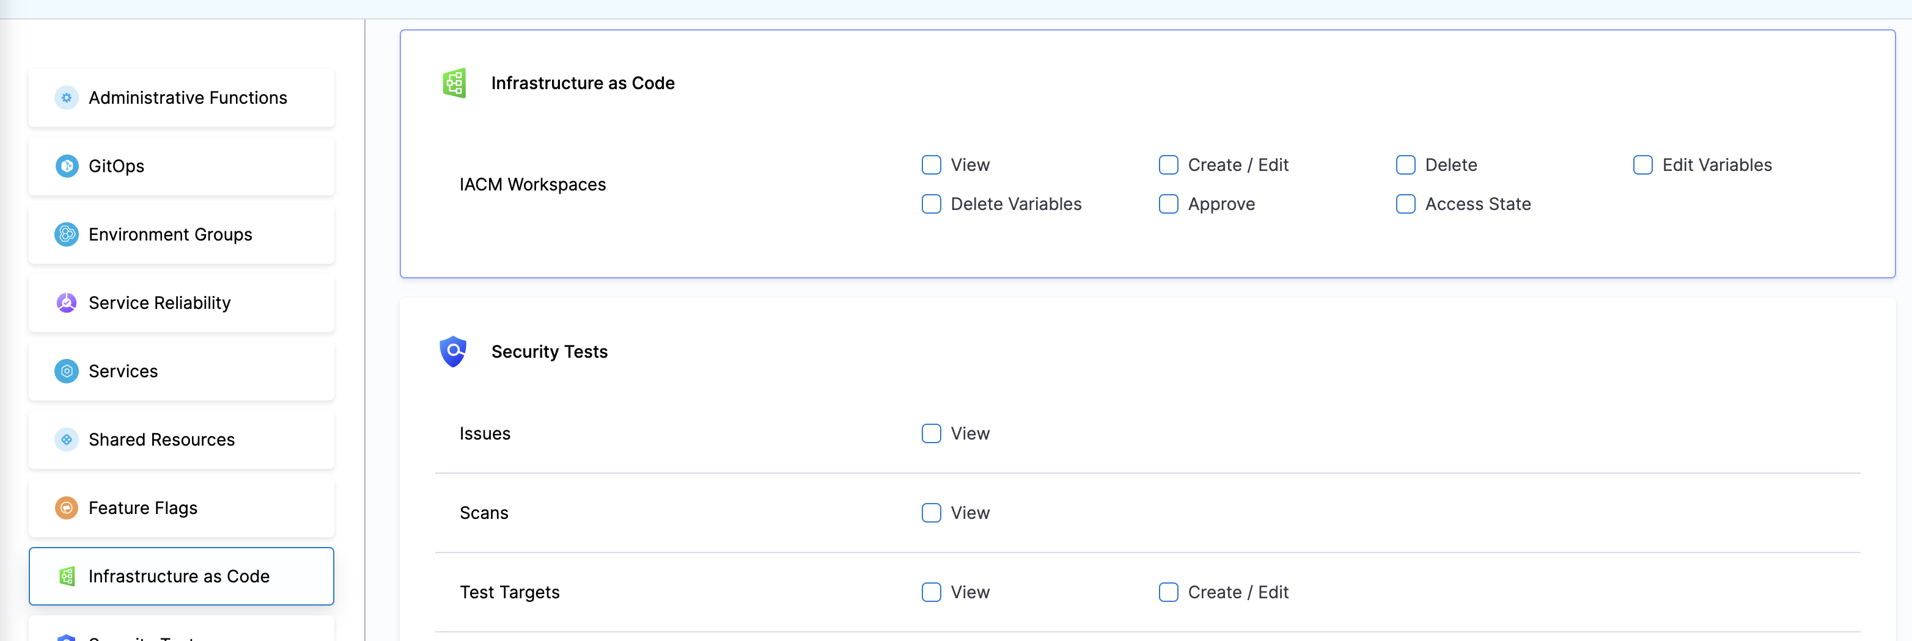1912x641 pixels.
Task: Click the green Infrastructure as Code header icon
Action: coord(454,83)
